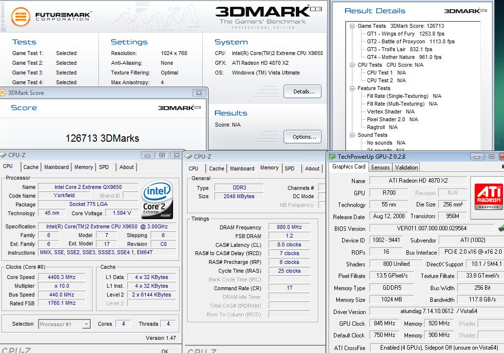504x353 pixels.
Task: Maximize the left CPU-Z window
Action: [x=162, y=155]
